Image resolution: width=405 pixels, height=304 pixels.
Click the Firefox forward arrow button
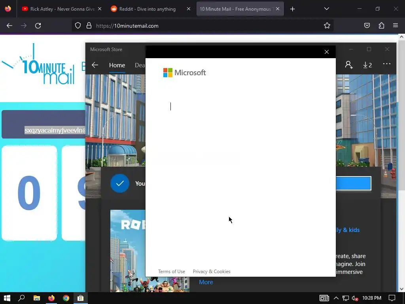(24, 26)
